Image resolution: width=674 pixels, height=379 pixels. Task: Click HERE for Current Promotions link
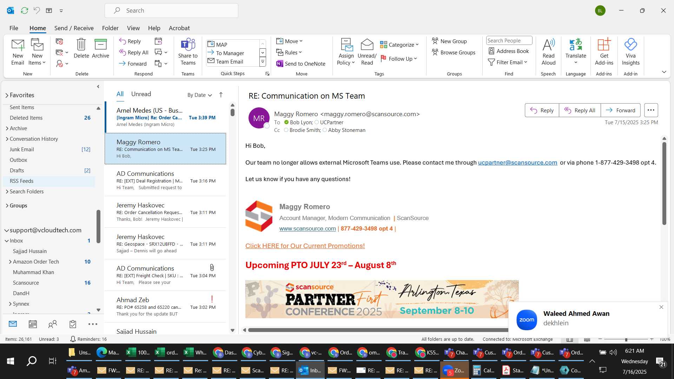tap(305, 246)
